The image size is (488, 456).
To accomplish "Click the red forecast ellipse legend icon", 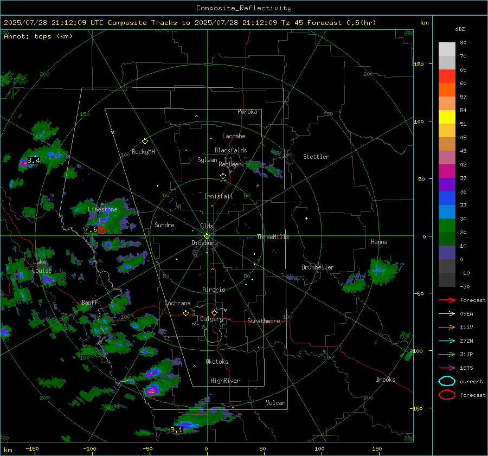I will (447, 395).
